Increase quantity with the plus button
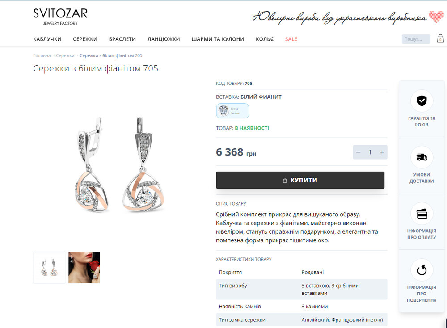The width and height of the screenshot is (447, 328). tap(382, 152)
